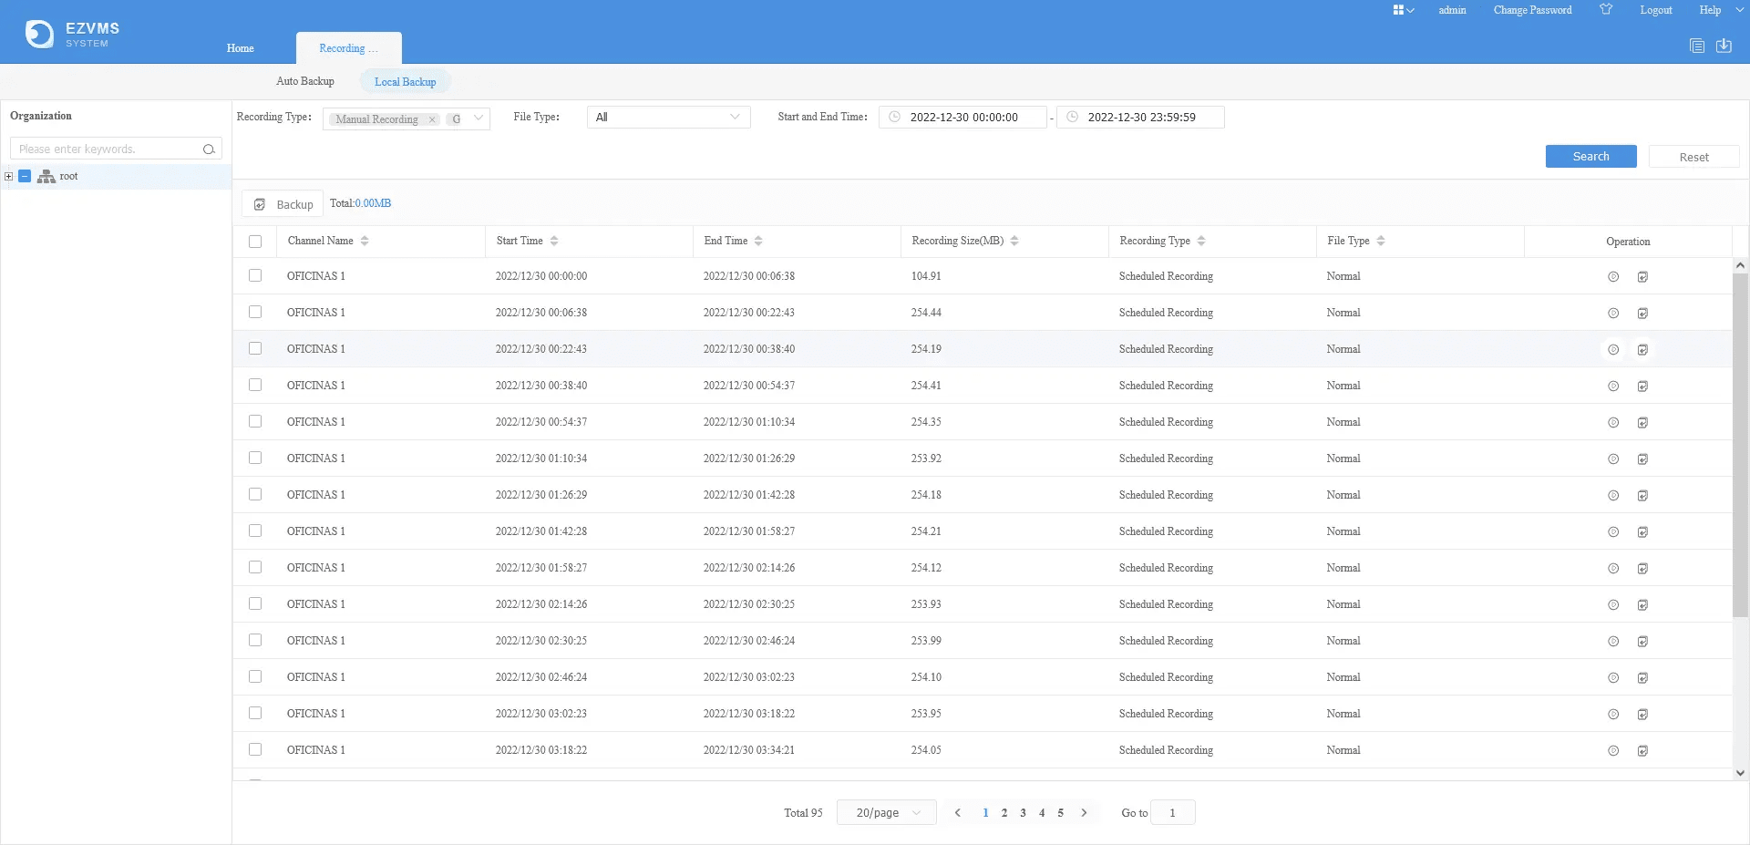Open the download tasks icon in the top right

[1724, 46]
